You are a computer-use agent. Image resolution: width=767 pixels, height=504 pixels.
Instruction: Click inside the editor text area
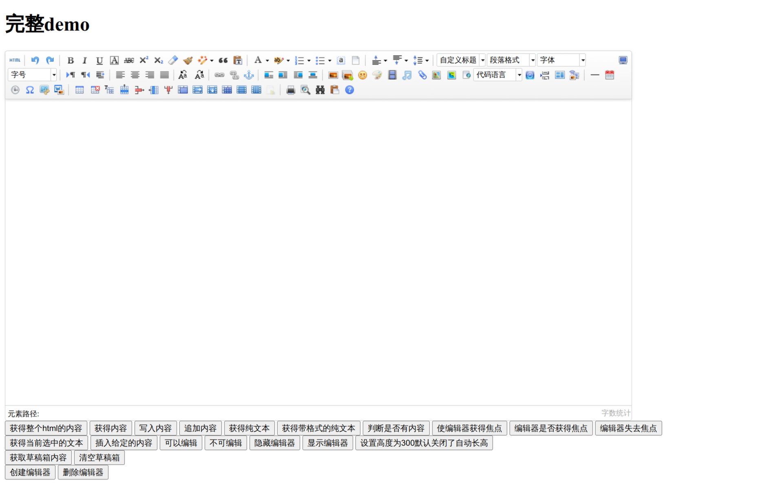(318, 252)
